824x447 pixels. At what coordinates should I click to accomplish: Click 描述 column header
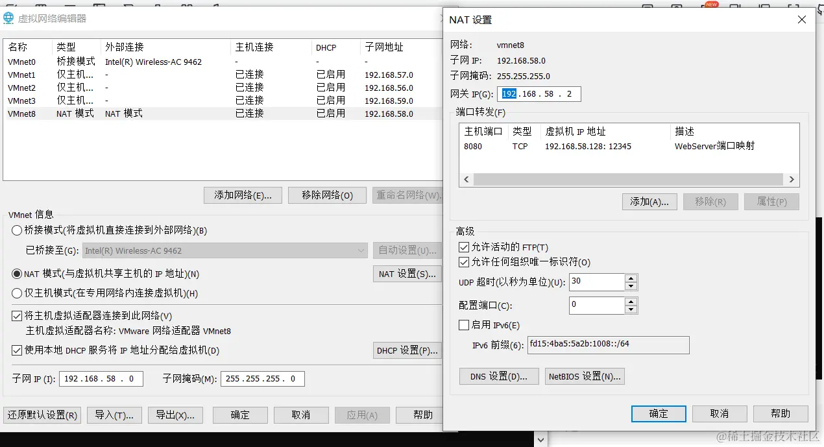pos(735,131)
